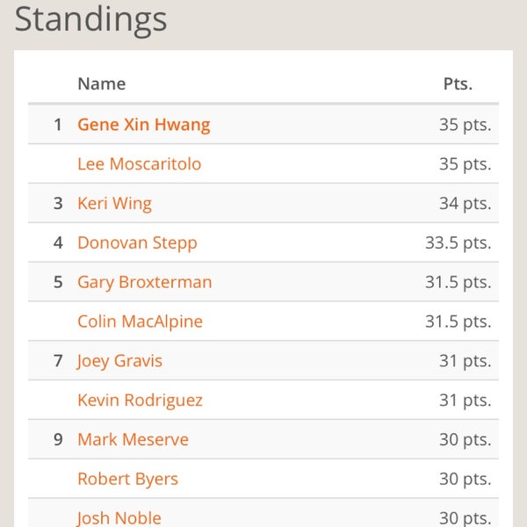The height and width of the screenshot is (527, 527).
Task: Click rank number 5 beside Gary Broxterman
Action: (x=58, y=283)
